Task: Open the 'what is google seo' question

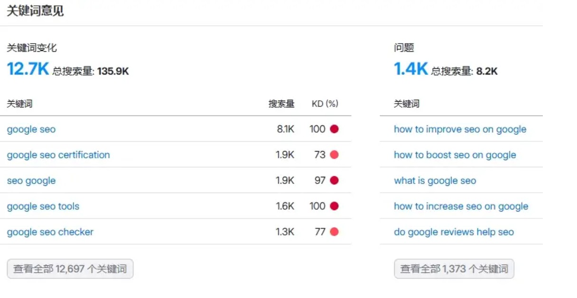Action: 435,181
